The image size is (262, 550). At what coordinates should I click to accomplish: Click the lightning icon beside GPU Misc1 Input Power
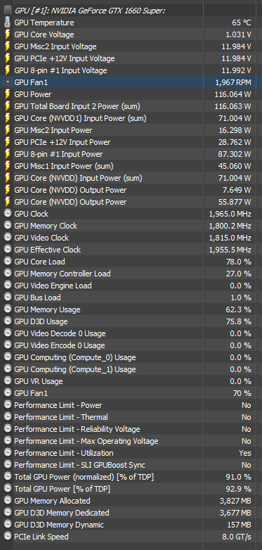pyautogui.click(x=7, y=166)
